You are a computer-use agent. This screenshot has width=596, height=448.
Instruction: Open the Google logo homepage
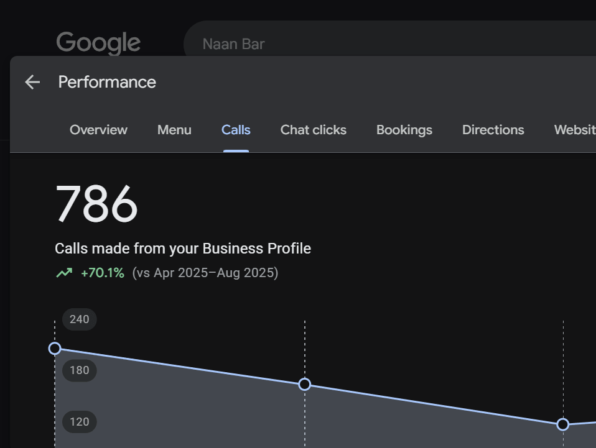coord(98,42)
